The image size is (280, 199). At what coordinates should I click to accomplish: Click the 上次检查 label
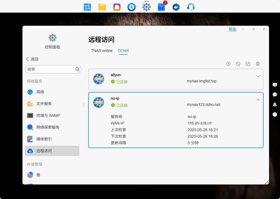(118, 130)
